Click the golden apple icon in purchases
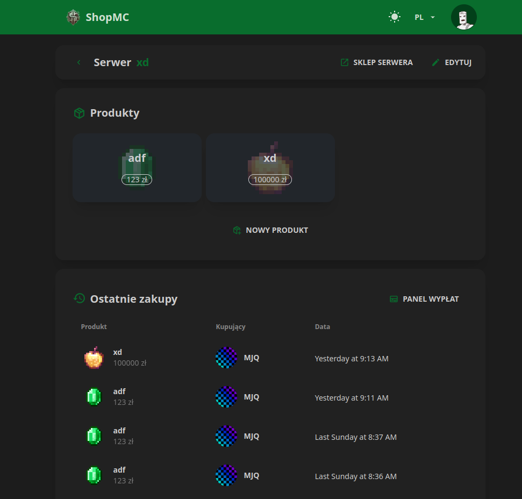The height and width of the screenshot is (499, 522). coord(94,358)
